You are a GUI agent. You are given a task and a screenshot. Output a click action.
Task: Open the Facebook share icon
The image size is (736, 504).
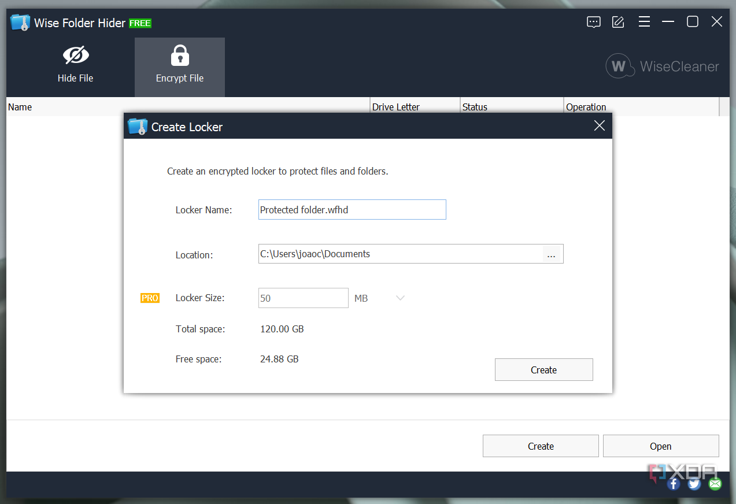[x=674, y=484]
